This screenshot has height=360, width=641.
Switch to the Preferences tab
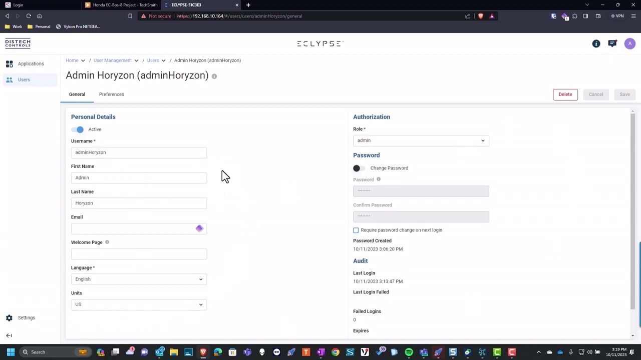[x=111, y=94]
